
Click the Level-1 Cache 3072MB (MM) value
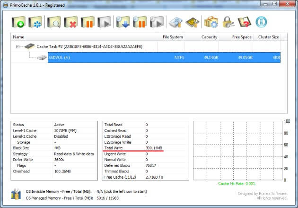pos(65,131)
